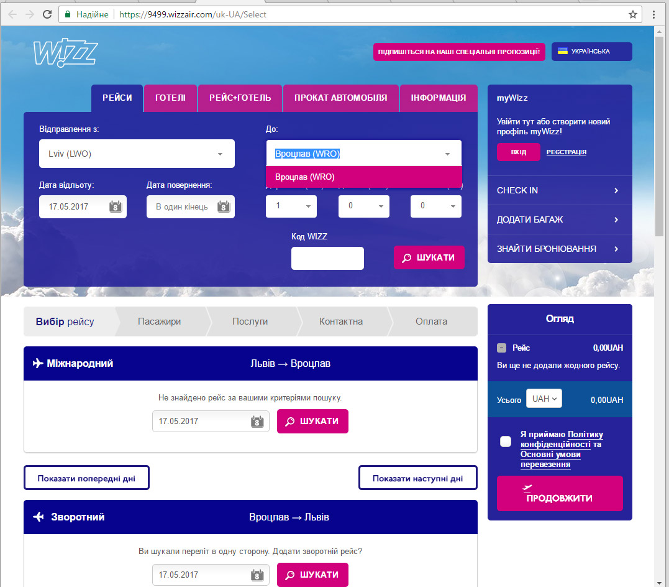Open the РЕЄСТРАЦІЯ link
This screenshot has height=587, width=669.
(x=567, y=152)
